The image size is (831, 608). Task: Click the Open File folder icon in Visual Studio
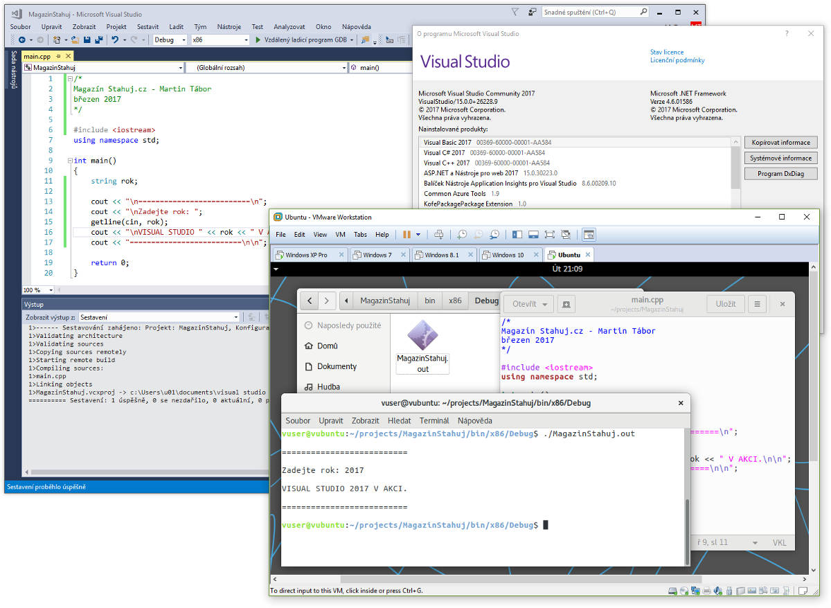(x=75, y=40)
